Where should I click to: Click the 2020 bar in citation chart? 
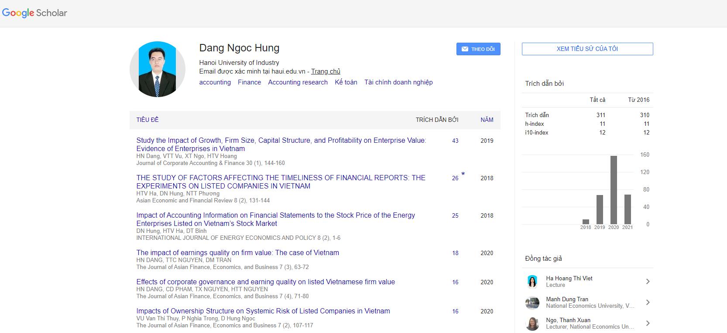point(614,190)
